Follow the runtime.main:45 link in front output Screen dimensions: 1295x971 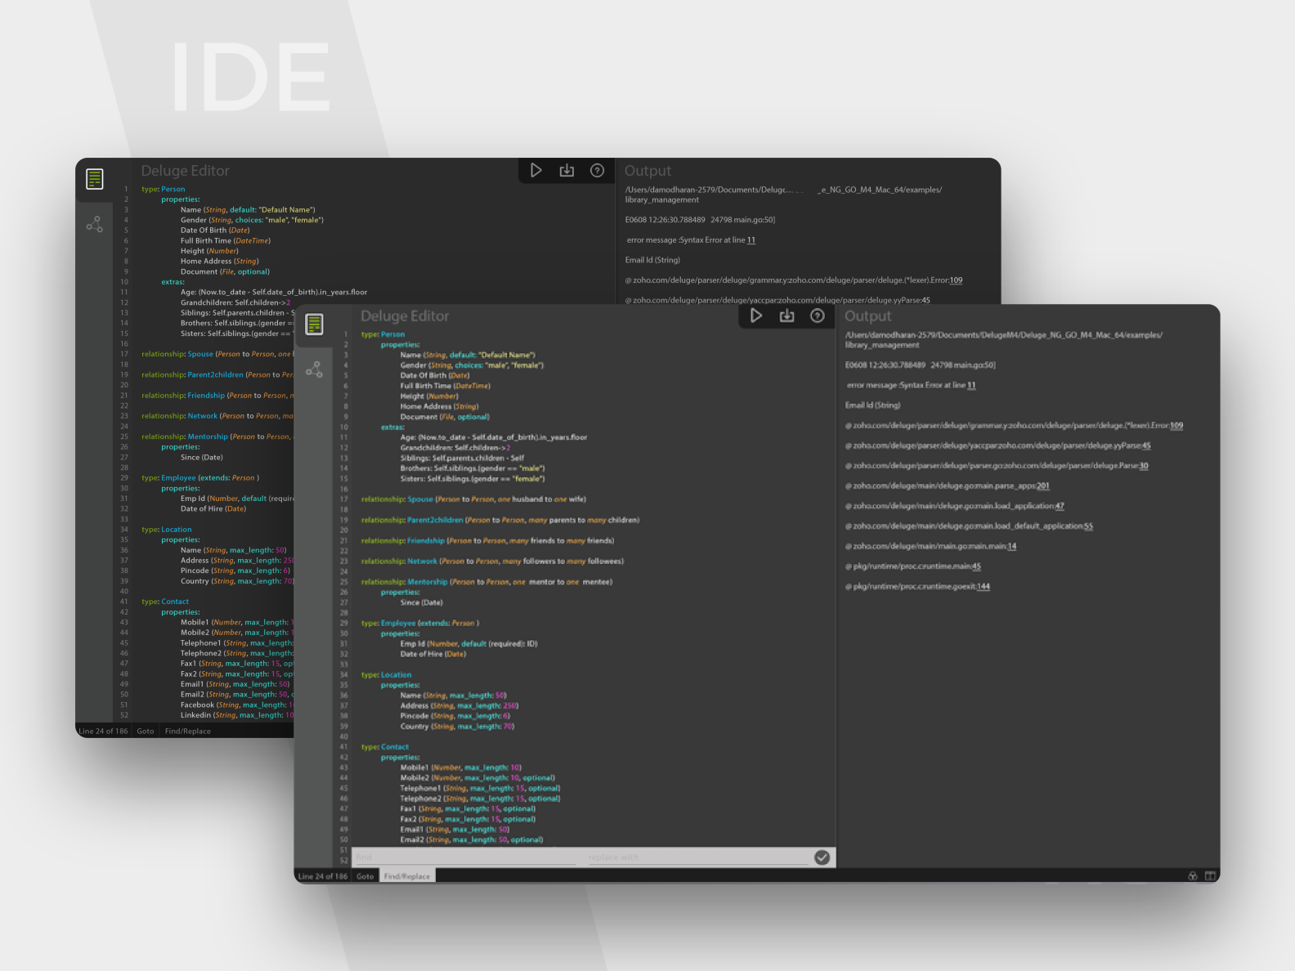[x=976, y=566]
